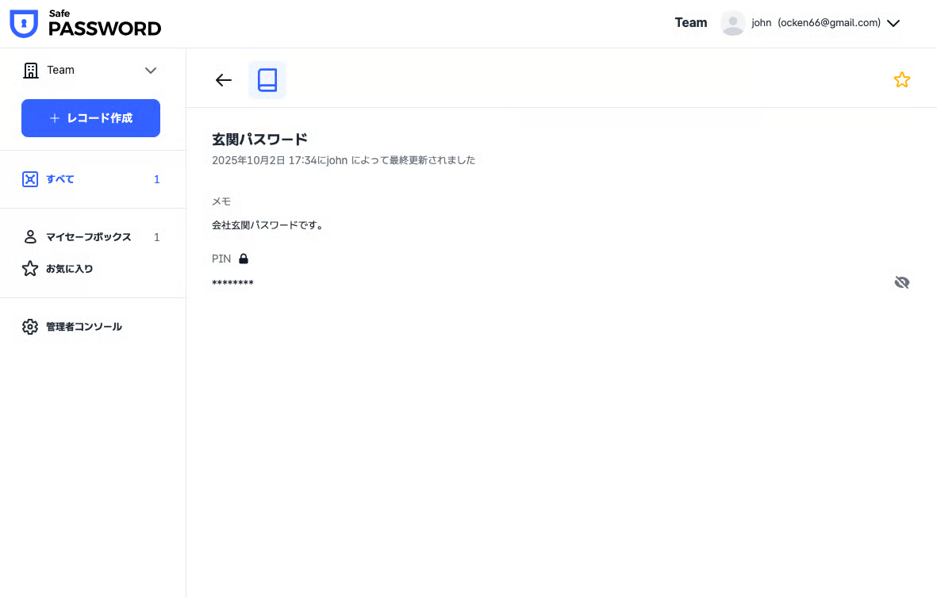
Task: Expand the Team dropdown chevron in sidebar
Action: (x=151, y=71)
